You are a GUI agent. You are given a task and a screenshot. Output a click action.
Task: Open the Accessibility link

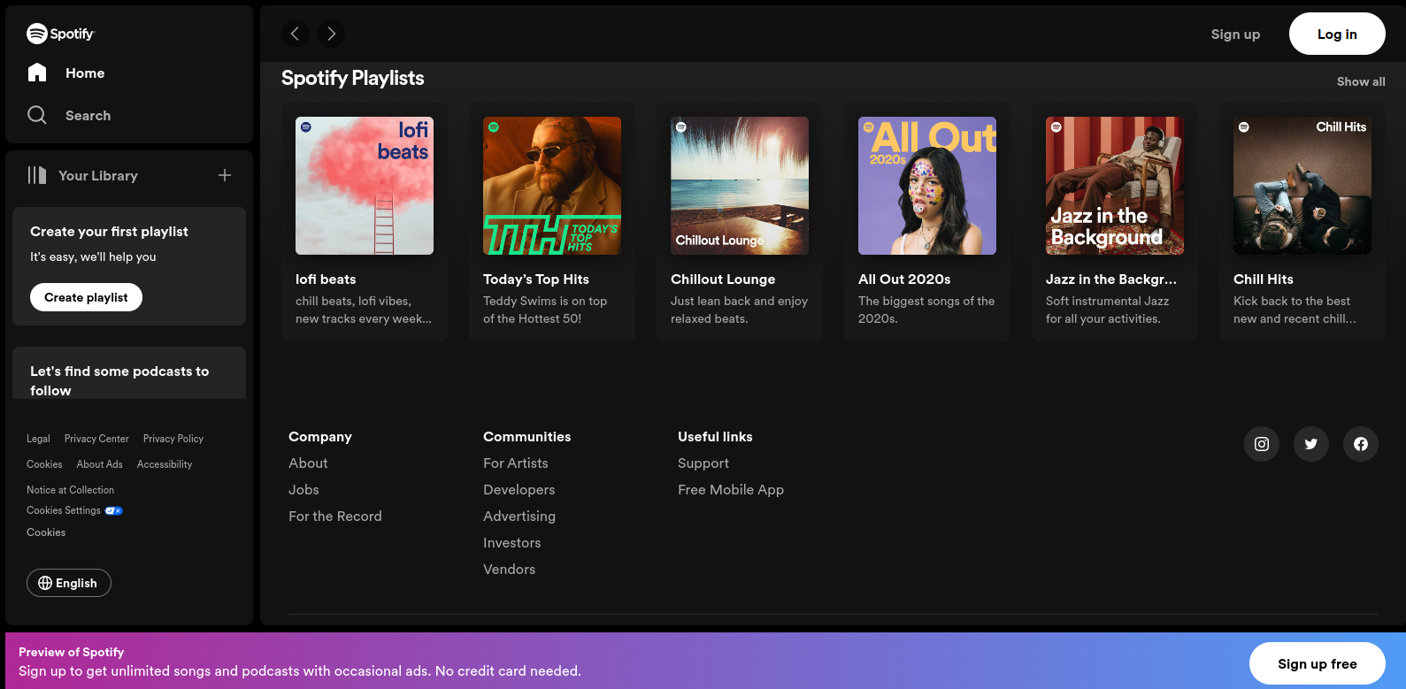tap(165, 464)
